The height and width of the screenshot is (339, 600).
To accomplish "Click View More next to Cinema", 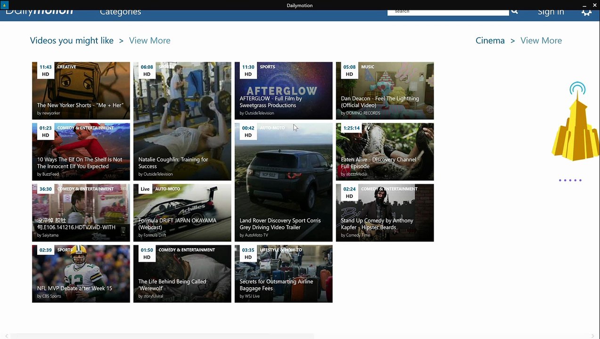I will 541,40.
